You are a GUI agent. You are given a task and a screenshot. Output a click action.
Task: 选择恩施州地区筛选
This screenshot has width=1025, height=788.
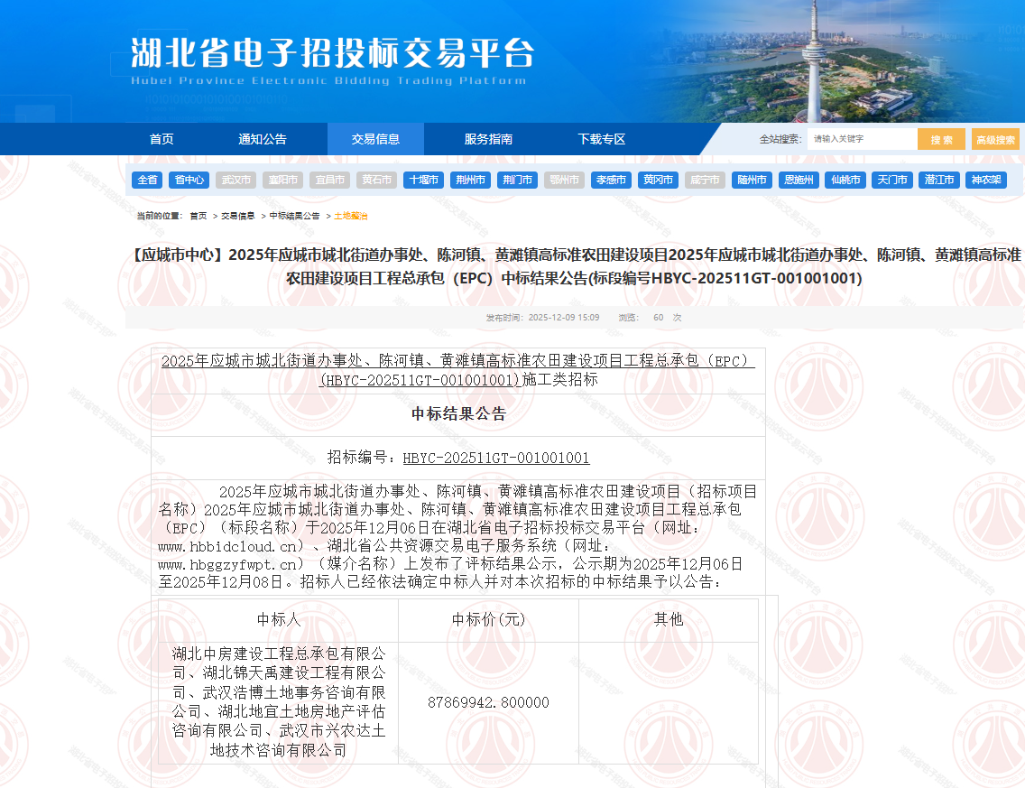(798, 180)
